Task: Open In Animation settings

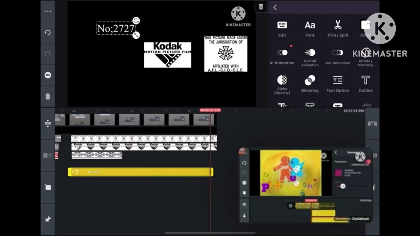Action: 282,57
